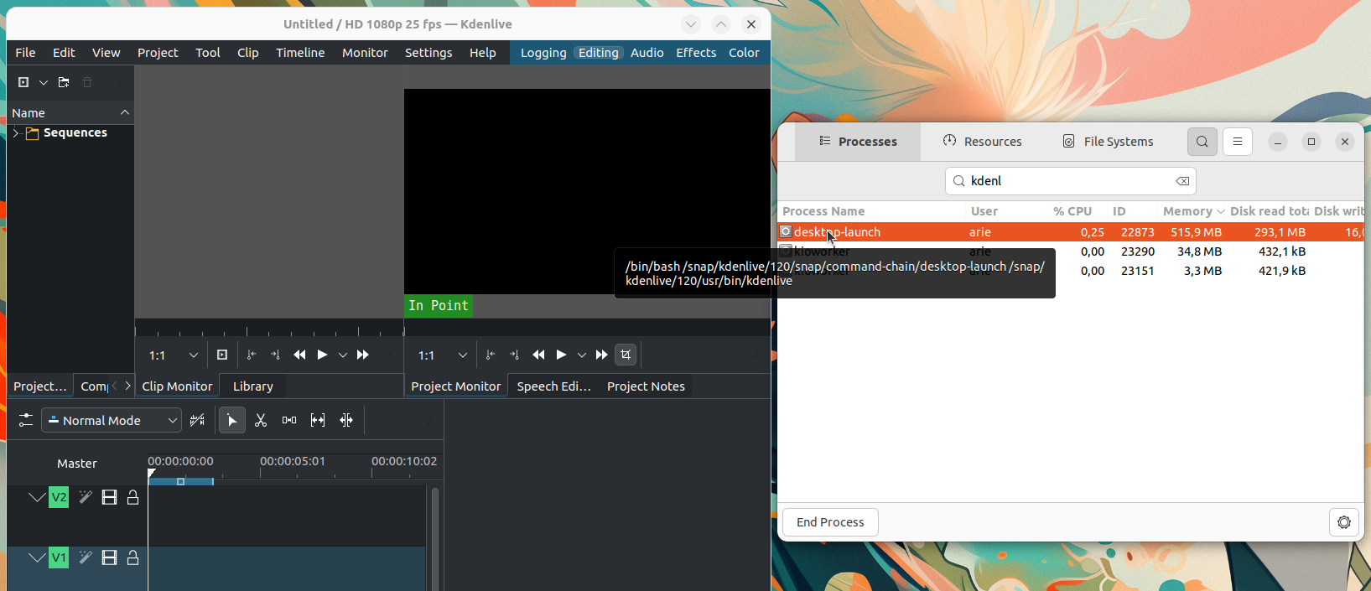Open the Timeline menu
Image resolution: width=1371 pixels, height=591 pixels.
[300, 52]
